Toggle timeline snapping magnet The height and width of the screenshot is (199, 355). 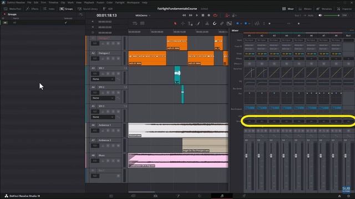pyautogui.click(x=215, y=23)
